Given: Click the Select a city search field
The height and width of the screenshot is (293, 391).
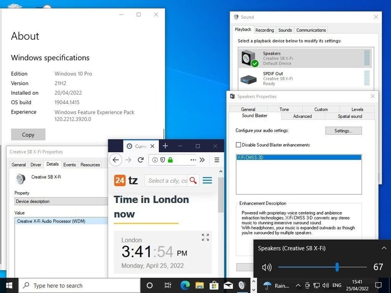Looking at the screenshot, I should pyautogui.click(x=166, y=181).
